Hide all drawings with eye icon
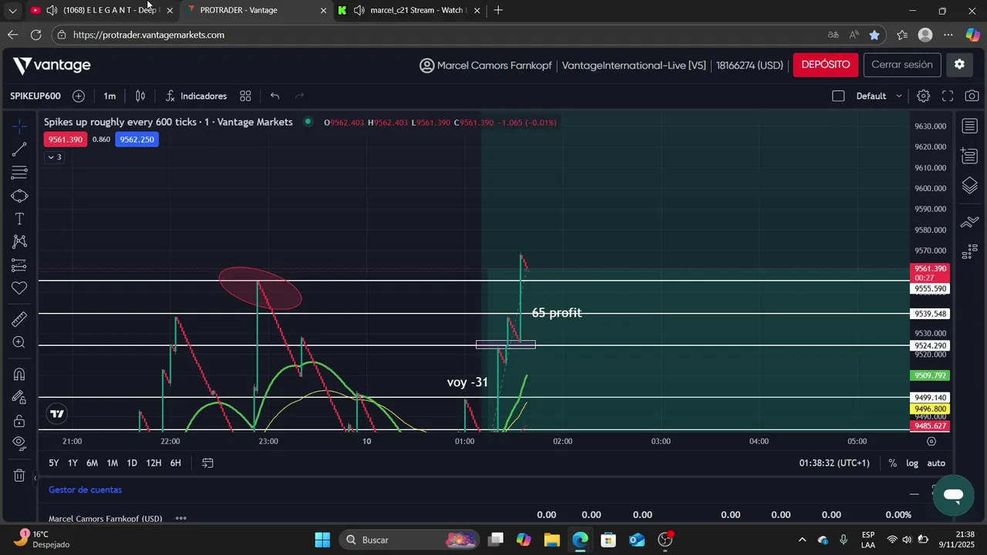Screen dimensions: 987x555 [x=19, y=443]
